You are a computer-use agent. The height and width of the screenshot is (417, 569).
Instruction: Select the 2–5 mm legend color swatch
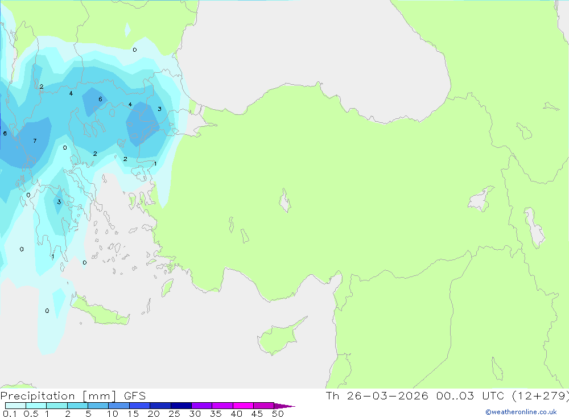point(77,406)
